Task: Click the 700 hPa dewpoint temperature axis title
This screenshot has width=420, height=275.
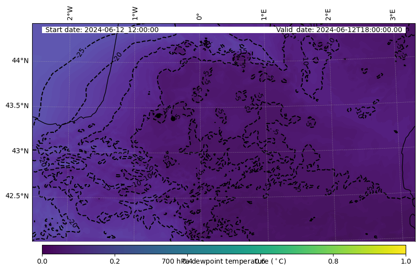Action: point(224,261)
